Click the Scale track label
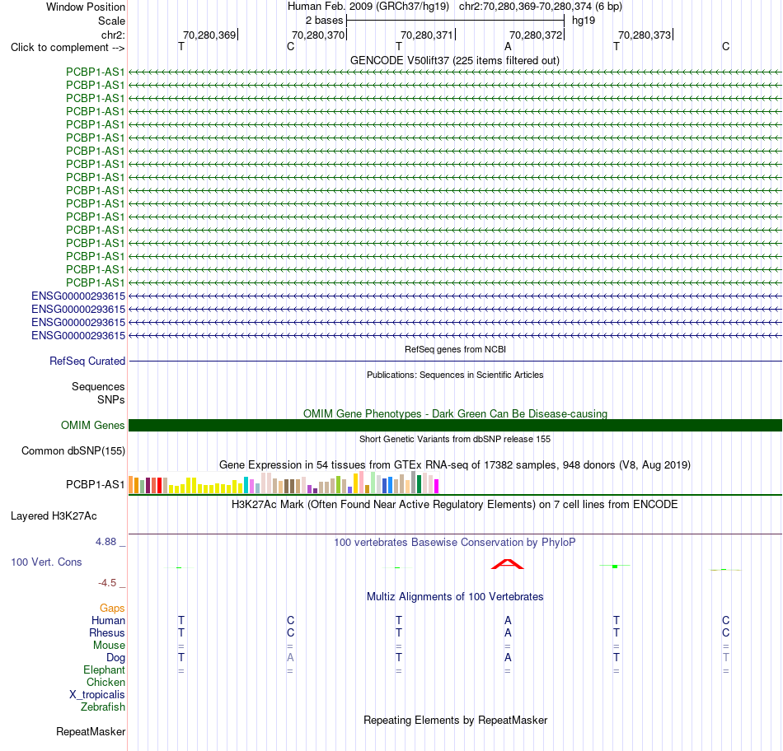 111,21
